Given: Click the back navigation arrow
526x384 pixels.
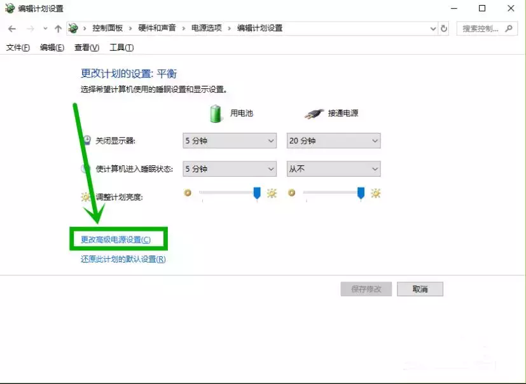Looking at the screenshot, I should [x=11, y=28].
